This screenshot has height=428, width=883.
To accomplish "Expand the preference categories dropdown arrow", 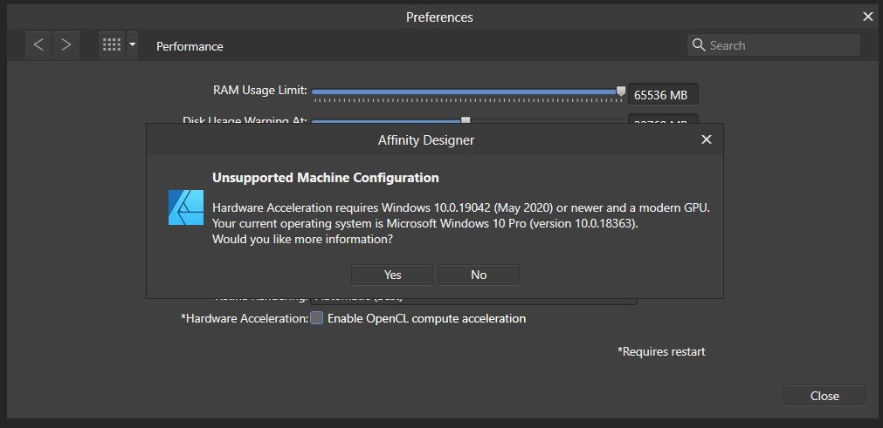I will [x=133, y=45].
